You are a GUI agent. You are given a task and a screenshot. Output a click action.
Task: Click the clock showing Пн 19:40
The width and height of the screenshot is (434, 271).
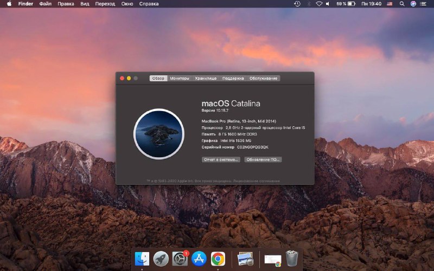pyautogui.click(x=372, y=4)
